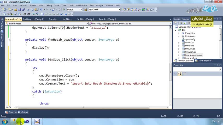
Task: Open the Build menu
Action: [41, 5]
